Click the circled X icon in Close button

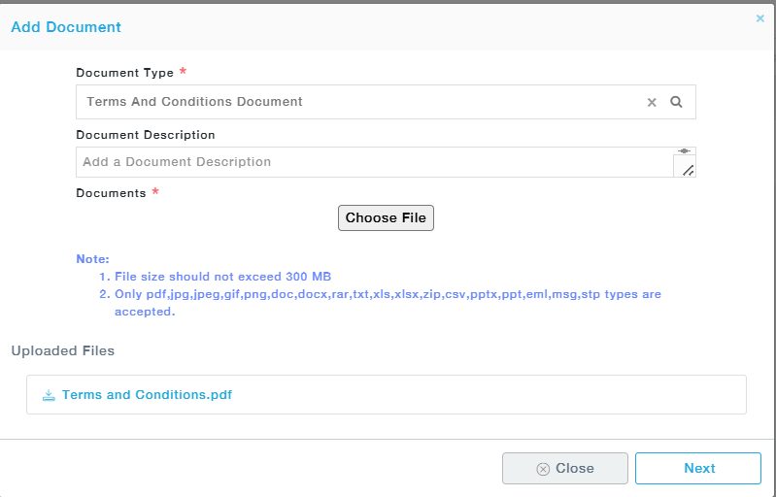click(x=543, y=469)
